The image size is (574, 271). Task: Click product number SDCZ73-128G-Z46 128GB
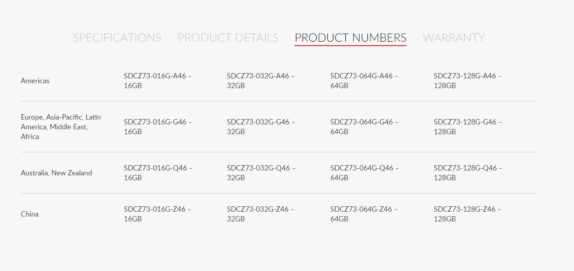pos(467,214)
